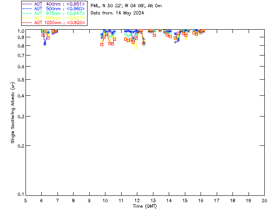Click the AOT 400nm legend entry

click(54, 4)
